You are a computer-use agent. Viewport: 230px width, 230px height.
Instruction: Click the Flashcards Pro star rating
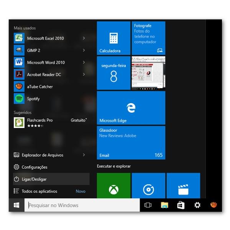[35, 126]
